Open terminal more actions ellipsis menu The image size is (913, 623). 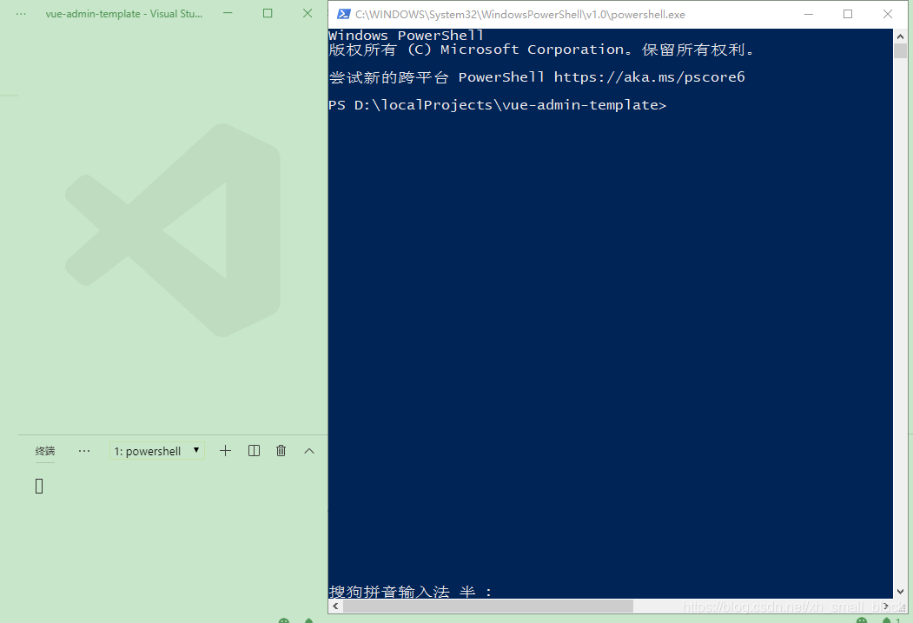click(83, 450)
